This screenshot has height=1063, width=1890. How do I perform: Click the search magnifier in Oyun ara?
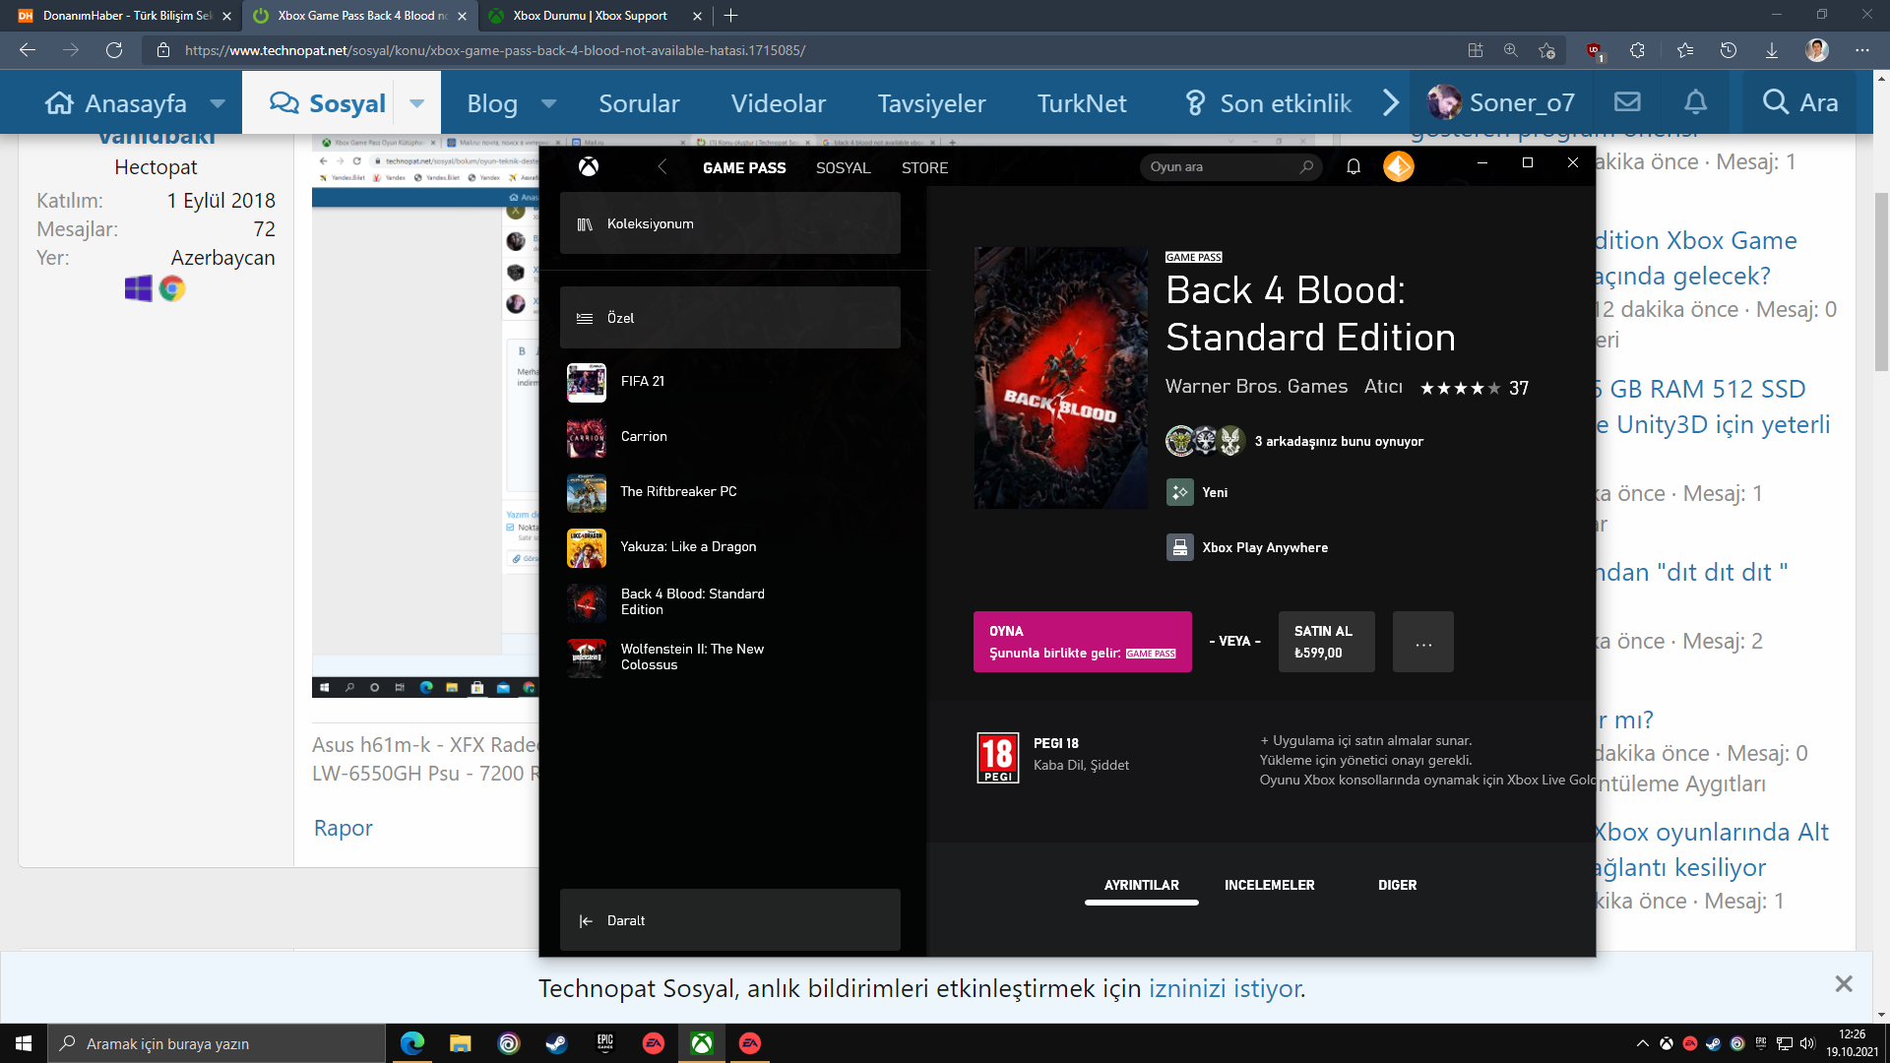pyautogui.click(x=1306, y=167)
